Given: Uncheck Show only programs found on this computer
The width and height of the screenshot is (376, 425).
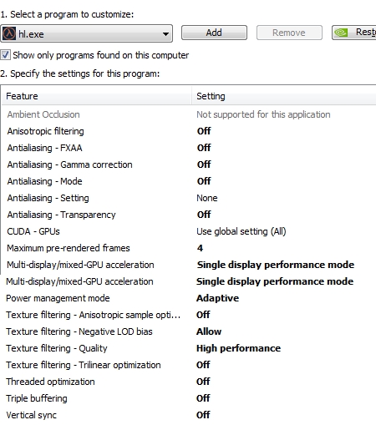Looking at the screenshot, I should (x=5, y=55).
